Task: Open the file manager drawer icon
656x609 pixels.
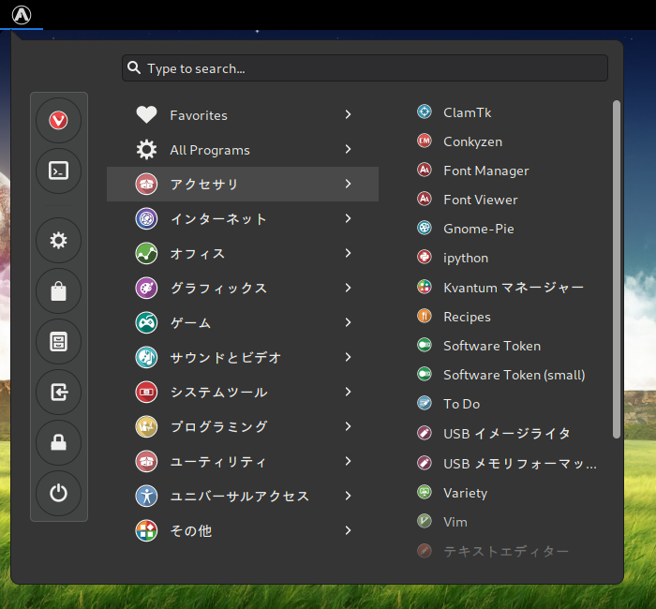Action: pos(58,342)
